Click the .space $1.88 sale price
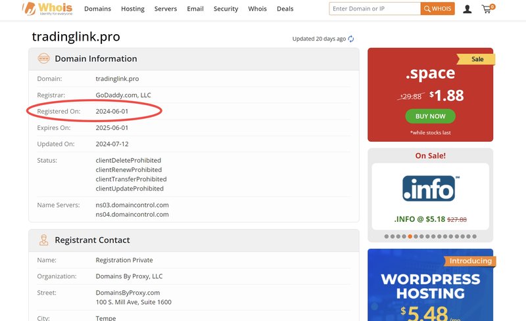Image resolution: width=526 pixels, height=321 pixels. point(446,95)
